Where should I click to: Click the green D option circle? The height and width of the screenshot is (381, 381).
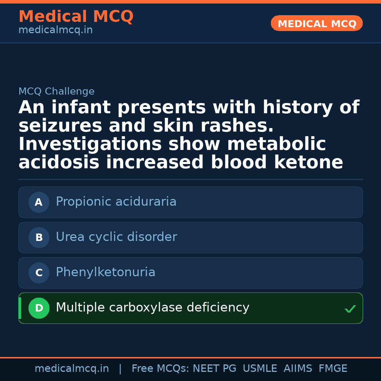[x=39, y=308]
